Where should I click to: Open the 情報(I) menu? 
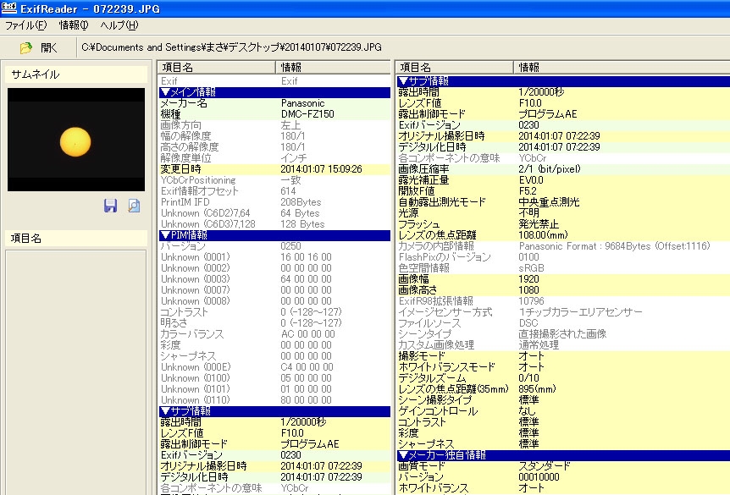coord(74,25)
